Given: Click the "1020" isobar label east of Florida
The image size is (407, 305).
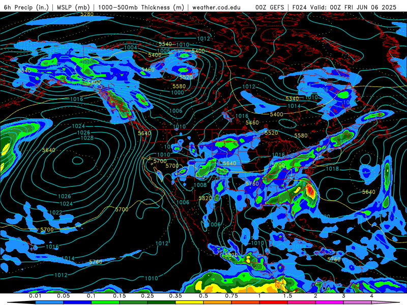Looking at the screenshot, I should 324,217.
